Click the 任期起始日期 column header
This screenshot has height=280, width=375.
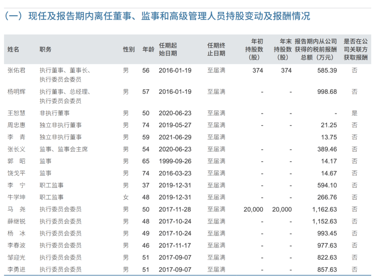pos(168,50)
